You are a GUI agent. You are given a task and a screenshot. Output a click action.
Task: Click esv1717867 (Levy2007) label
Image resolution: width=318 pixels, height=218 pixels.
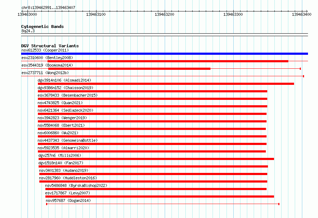[x=68, y=193]
